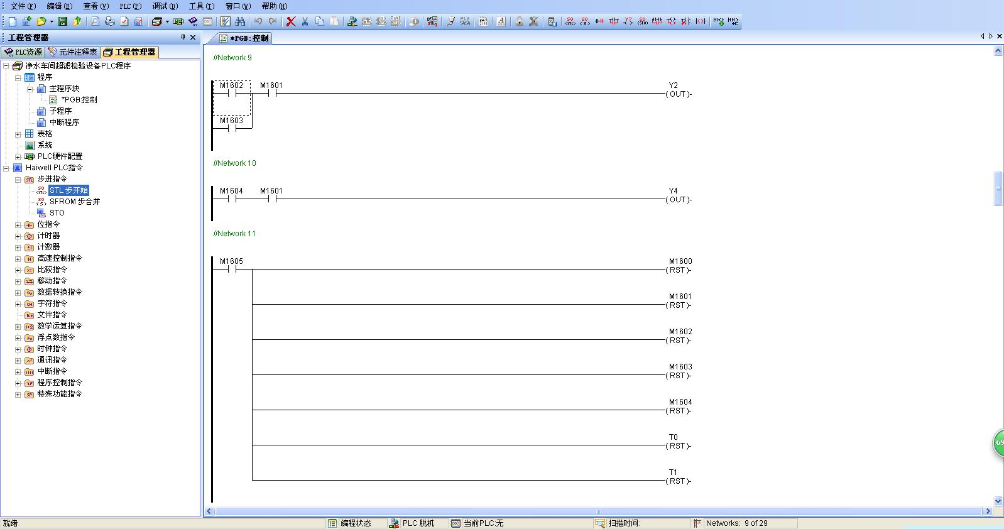Screen dimensions: 1004x529
Task: Click the green Save floppy disk icon
Action: [63, 21]
